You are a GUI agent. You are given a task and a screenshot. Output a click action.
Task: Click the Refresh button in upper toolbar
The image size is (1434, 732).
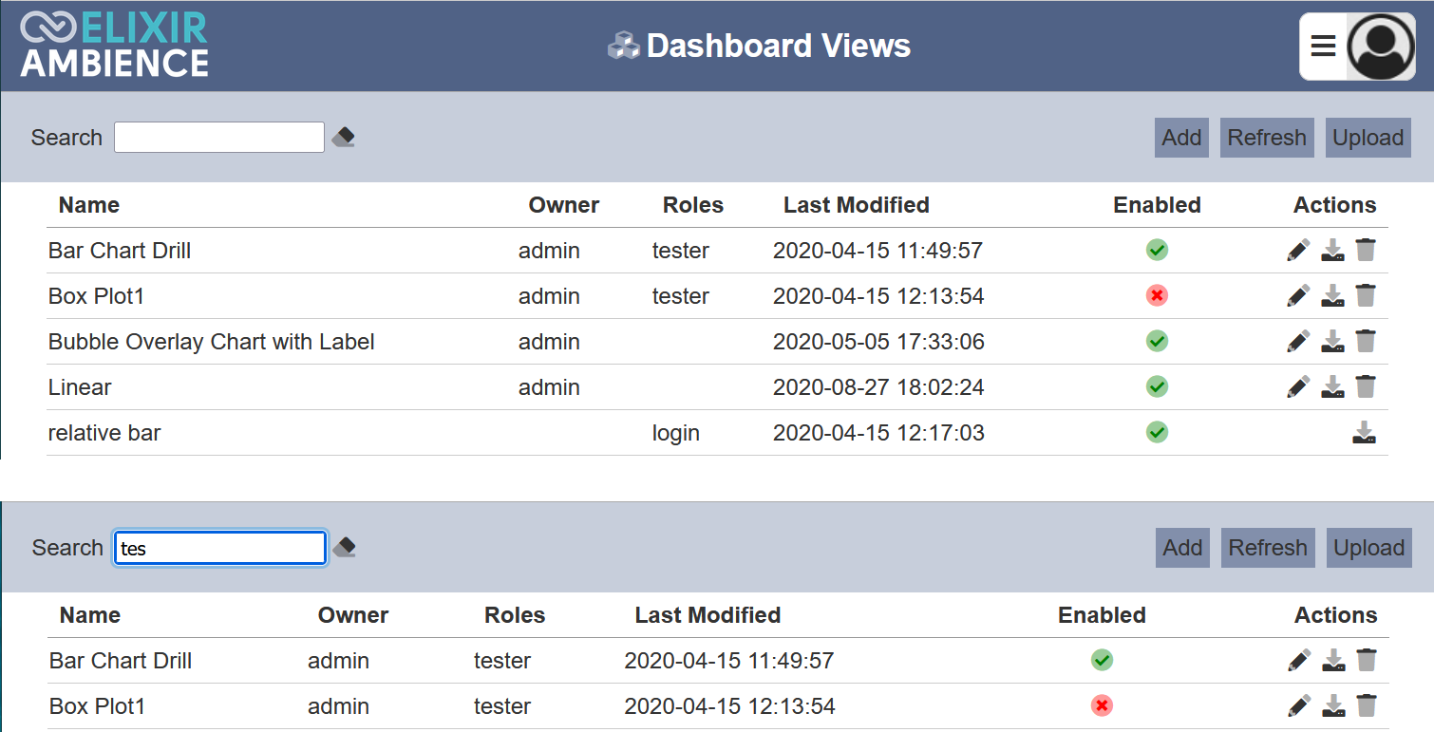coord(1267,138)
